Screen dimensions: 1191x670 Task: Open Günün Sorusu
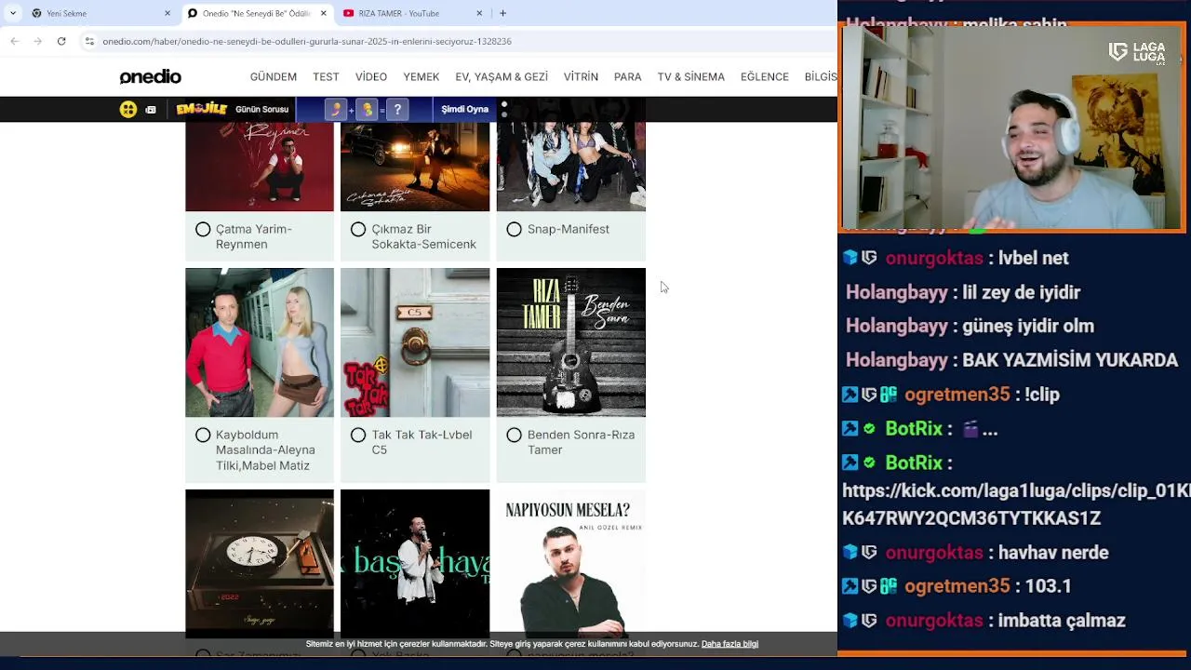pos(261,109)
